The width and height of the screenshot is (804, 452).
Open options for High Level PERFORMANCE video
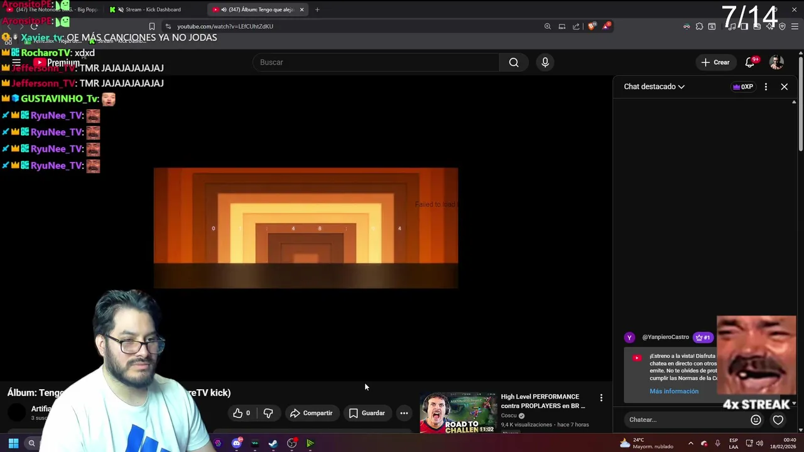pos(601,398)
